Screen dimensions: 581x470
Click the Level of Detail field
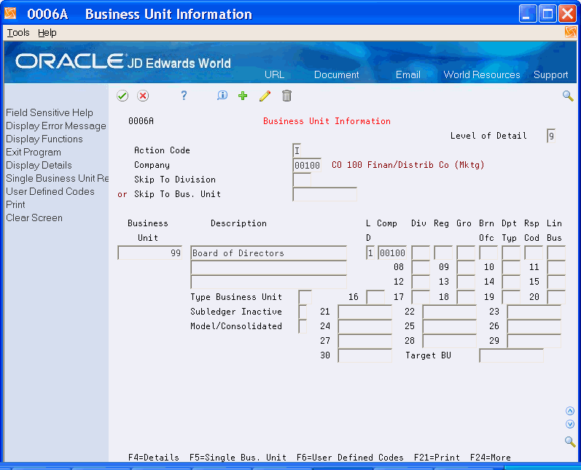[x=551, y=136]
